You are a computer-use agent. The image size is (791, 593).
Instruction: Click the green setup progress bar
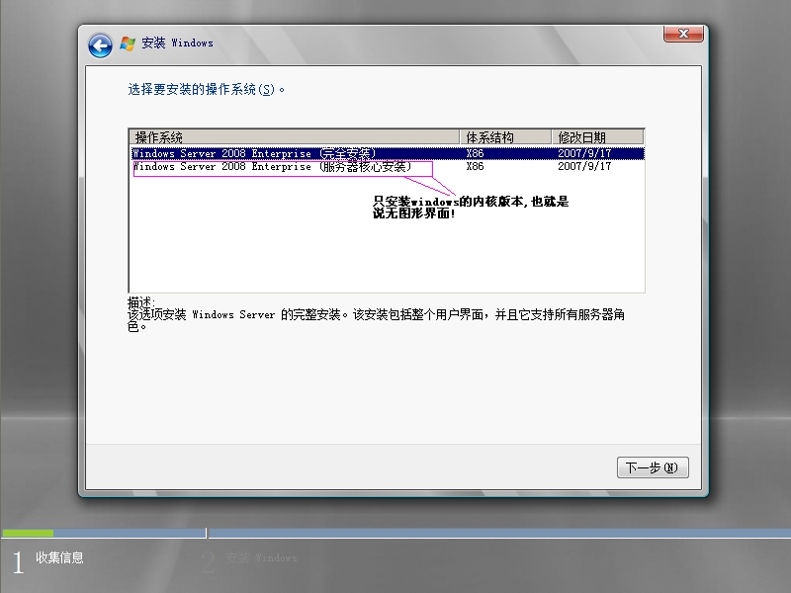pos(28,534)
